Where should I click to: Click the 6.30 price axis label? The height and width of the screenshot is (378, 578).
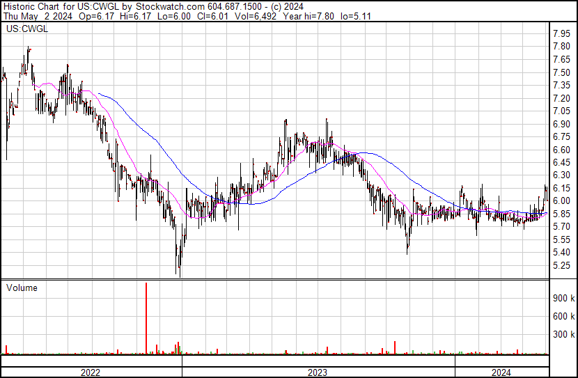562,175
